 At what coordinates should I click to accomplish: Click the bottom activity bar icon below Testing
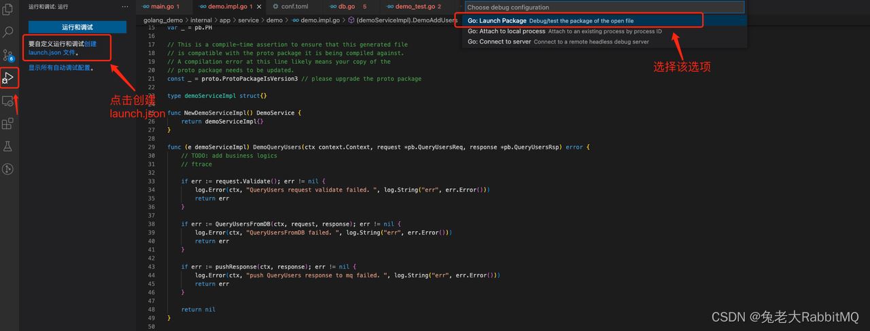pos(9,169)
